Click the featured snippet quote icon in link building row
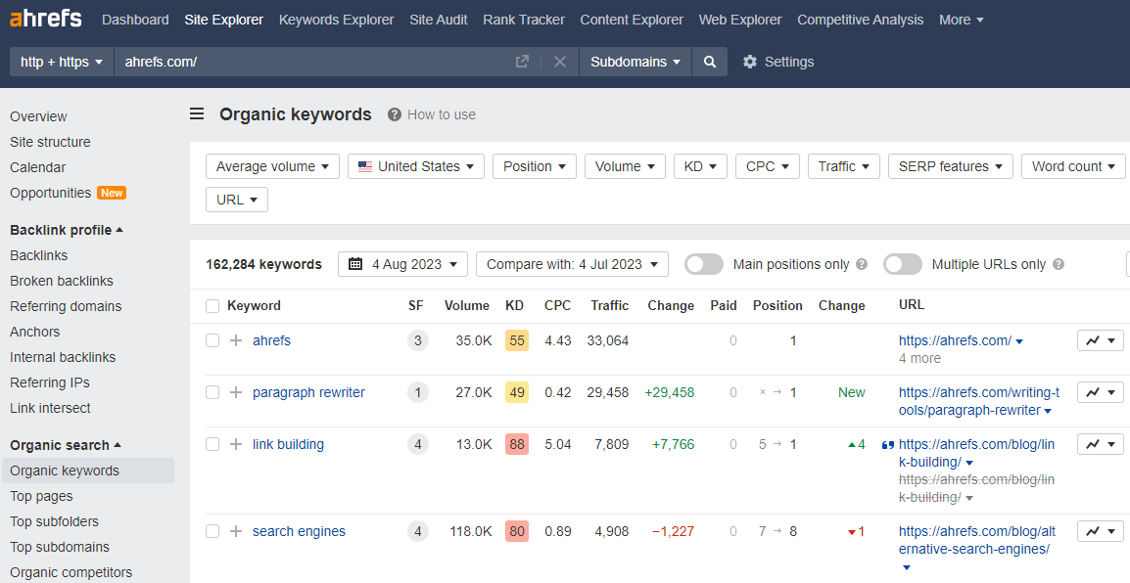Viewport: 1130px width, 583px height. (x=888, y=445)
